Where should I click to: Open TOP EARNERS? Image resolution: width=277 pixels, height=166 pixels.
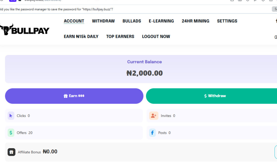pyautogui.click(x=120, y=36)
